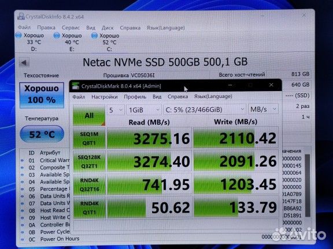This screenshot has width=333, height=249.
Task: Run all benchmarks with the All button
Action: coord(89,115)
